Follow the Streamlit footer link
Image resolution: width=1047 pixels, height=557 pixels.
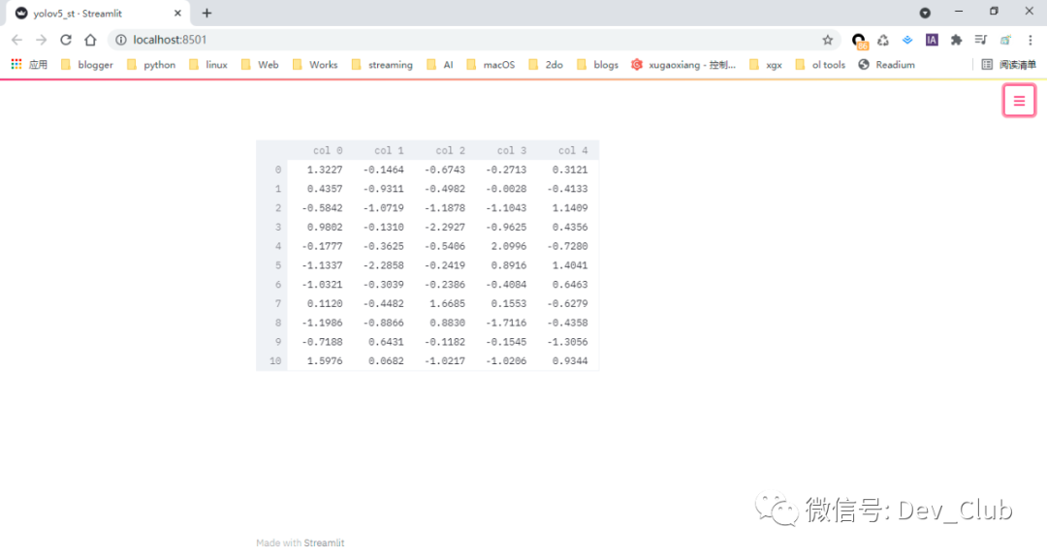[324, 543]
